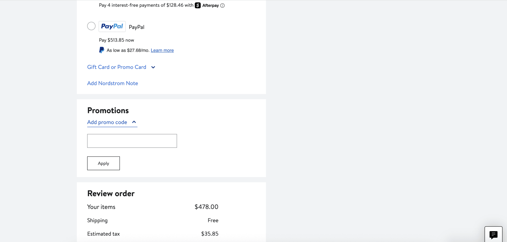
Task: Select the PayPal payment radio button
Action: [91, 26]
